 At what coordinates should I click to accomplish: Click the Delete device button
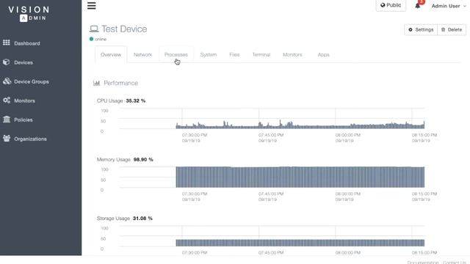point(452,29)
